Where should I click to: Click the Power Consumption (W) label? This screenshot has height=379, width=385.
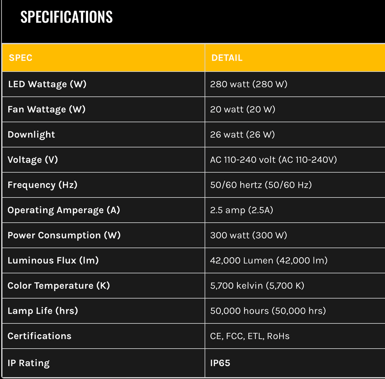(64, 235)
